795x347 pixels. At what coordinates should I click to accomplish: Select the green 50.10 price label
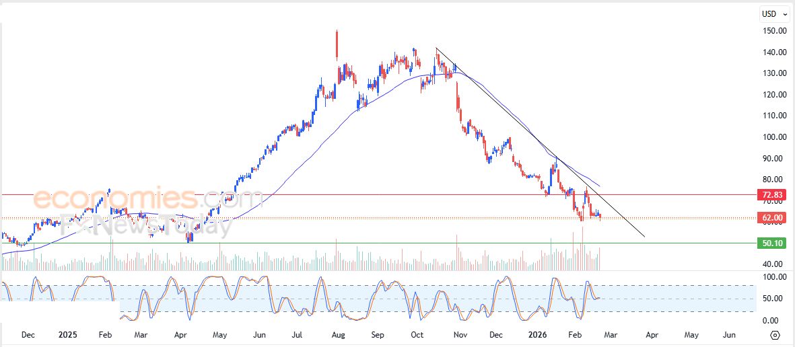[771, 243]
